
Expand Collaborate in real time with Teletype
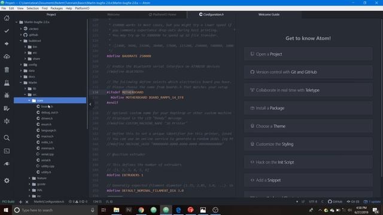pyautogui.click(x=308, y=90)
